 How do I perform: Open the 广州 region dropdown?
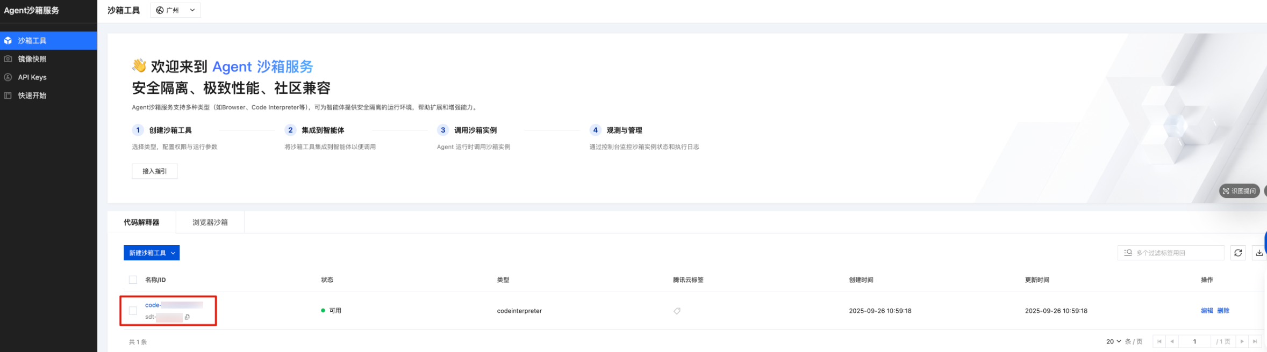175,10
